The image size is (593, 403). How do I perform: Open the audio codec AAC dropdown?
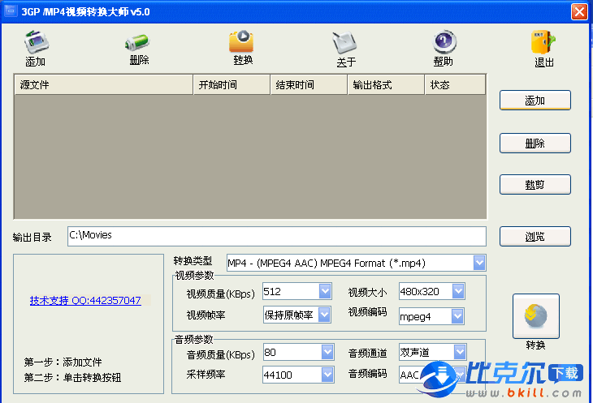pyautogui.click(x=460, y=375)
